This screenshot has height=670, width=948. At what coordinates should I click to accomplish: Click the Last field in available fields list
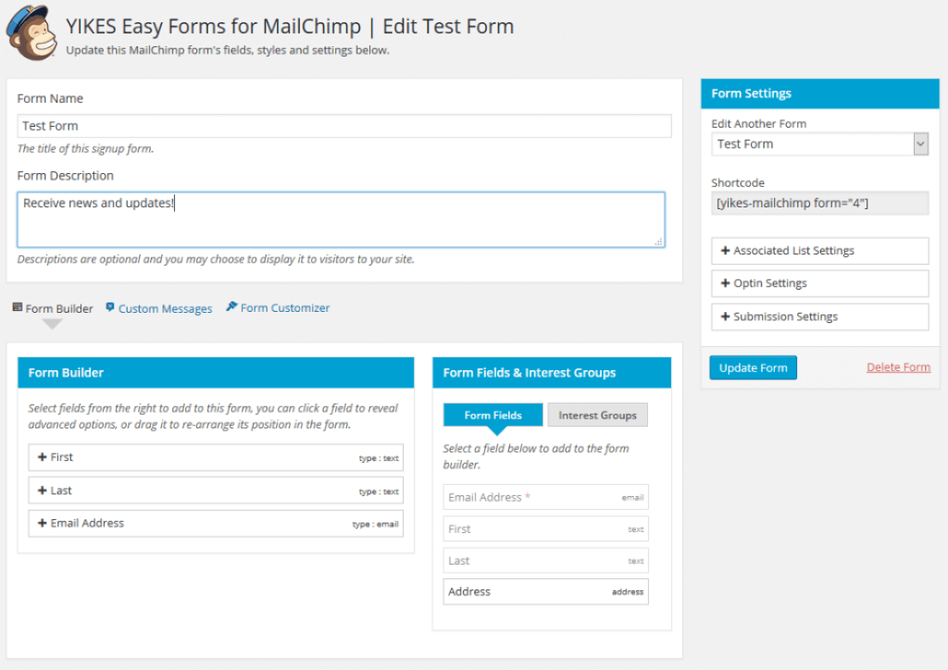click(x=546, y=560)
